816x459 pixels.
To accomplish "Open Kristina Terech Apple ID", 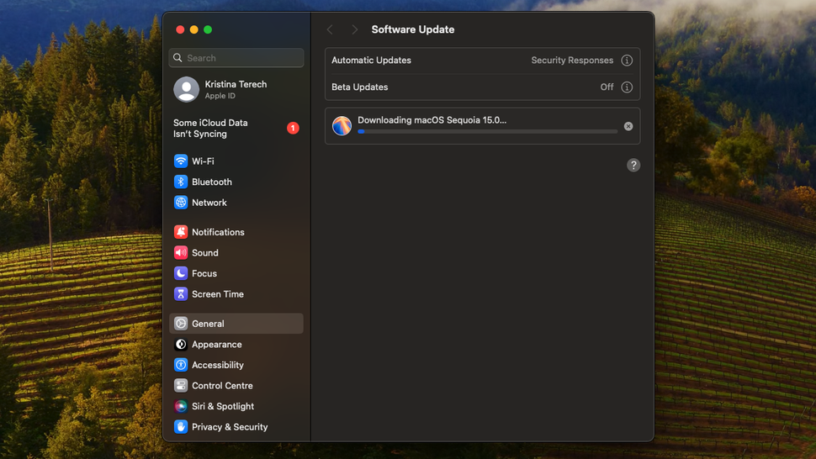I will [236, 89].
